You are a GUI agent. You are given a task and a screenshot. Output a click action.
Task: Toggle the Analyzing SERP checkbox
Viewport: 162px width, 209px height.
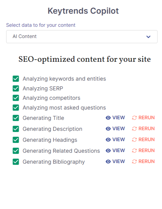[x=16, y=88]
